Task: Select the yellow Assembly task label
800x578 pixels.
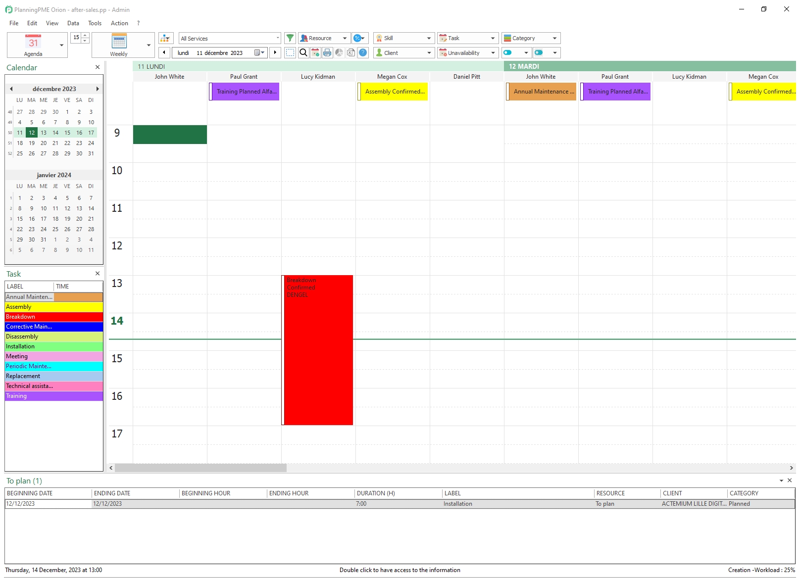Action: tap(54, 307)
